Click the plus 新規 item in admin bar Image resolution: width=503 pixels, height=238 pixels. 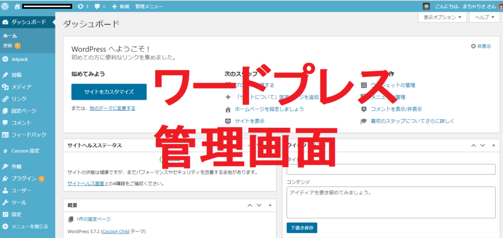(120, 6)
